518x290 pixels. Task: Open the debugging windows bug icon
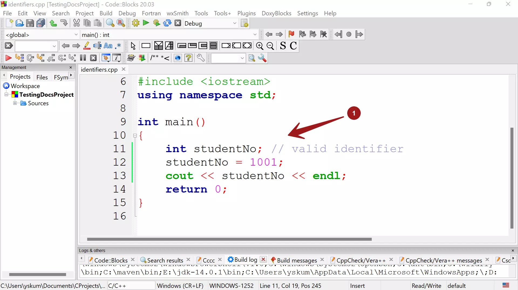[106, 58]
